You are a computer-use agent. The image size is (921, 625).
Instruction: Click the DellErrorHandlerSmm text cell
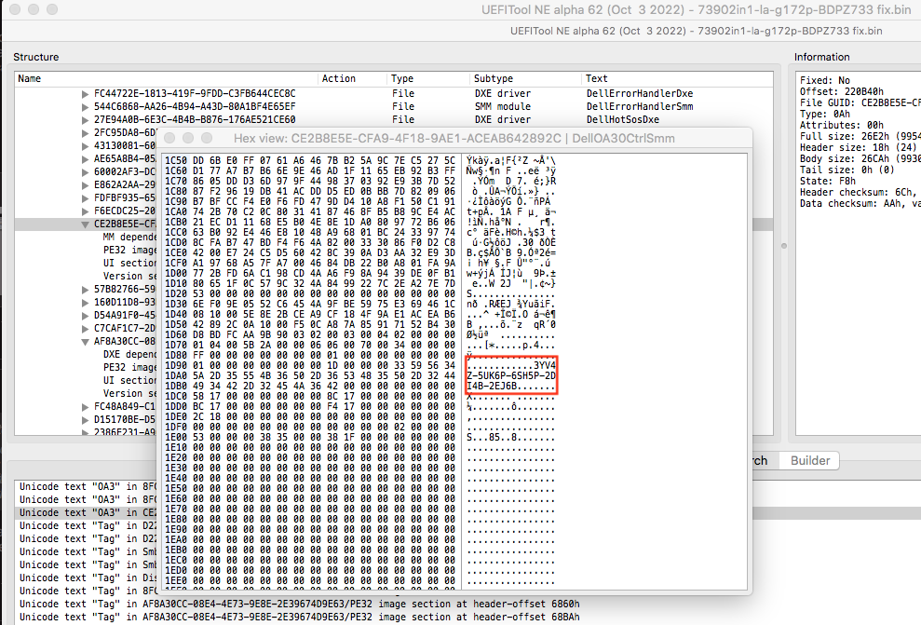(640, 107)
